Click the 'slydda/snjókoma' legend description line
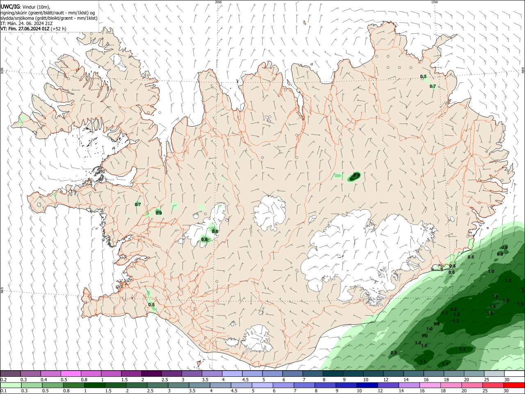Image resolution: width=525 pixels, height=394 pixels. pos(49,18)
